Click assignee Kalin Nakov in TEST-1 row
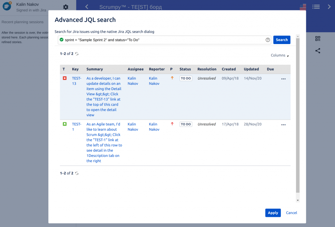Screen dimensions: 335x227 [133, 127]
